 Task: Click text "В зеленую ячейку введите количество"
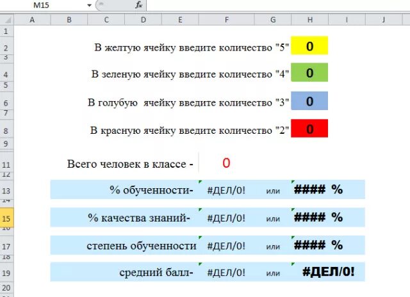pyautogui.click(x=182, y=74)
